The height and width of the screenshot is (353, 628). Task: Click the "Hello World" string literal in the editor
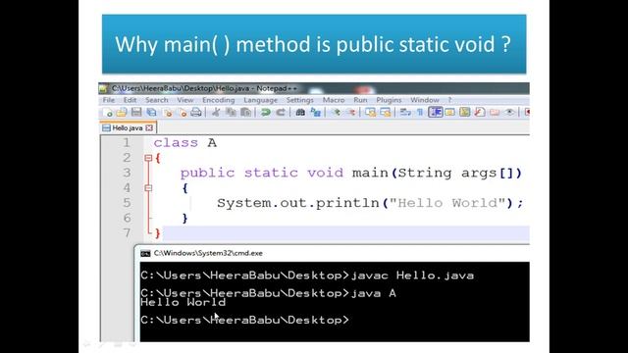(447, 203)
